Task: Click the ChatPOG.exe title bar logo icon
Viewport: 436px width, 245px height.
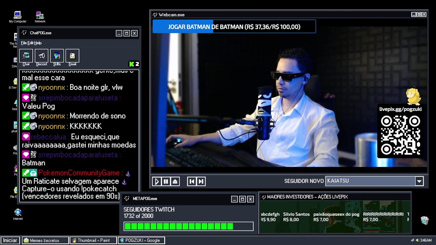Action: point(24,33)
